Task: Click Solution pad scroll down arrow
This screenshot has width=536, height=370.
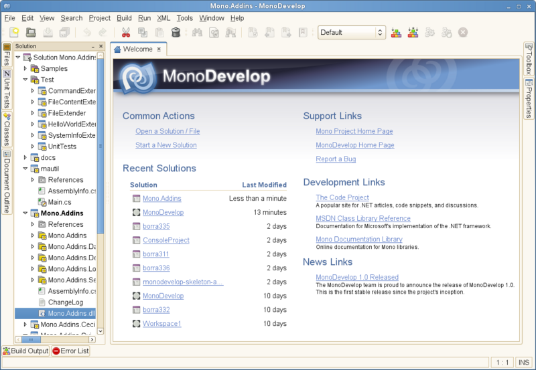Action: pos(100,331)
